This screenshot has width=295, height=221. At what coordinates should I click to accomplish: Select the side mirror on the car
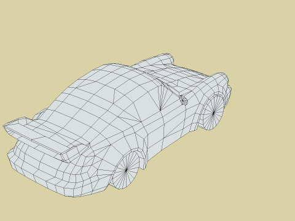point(183,100)
